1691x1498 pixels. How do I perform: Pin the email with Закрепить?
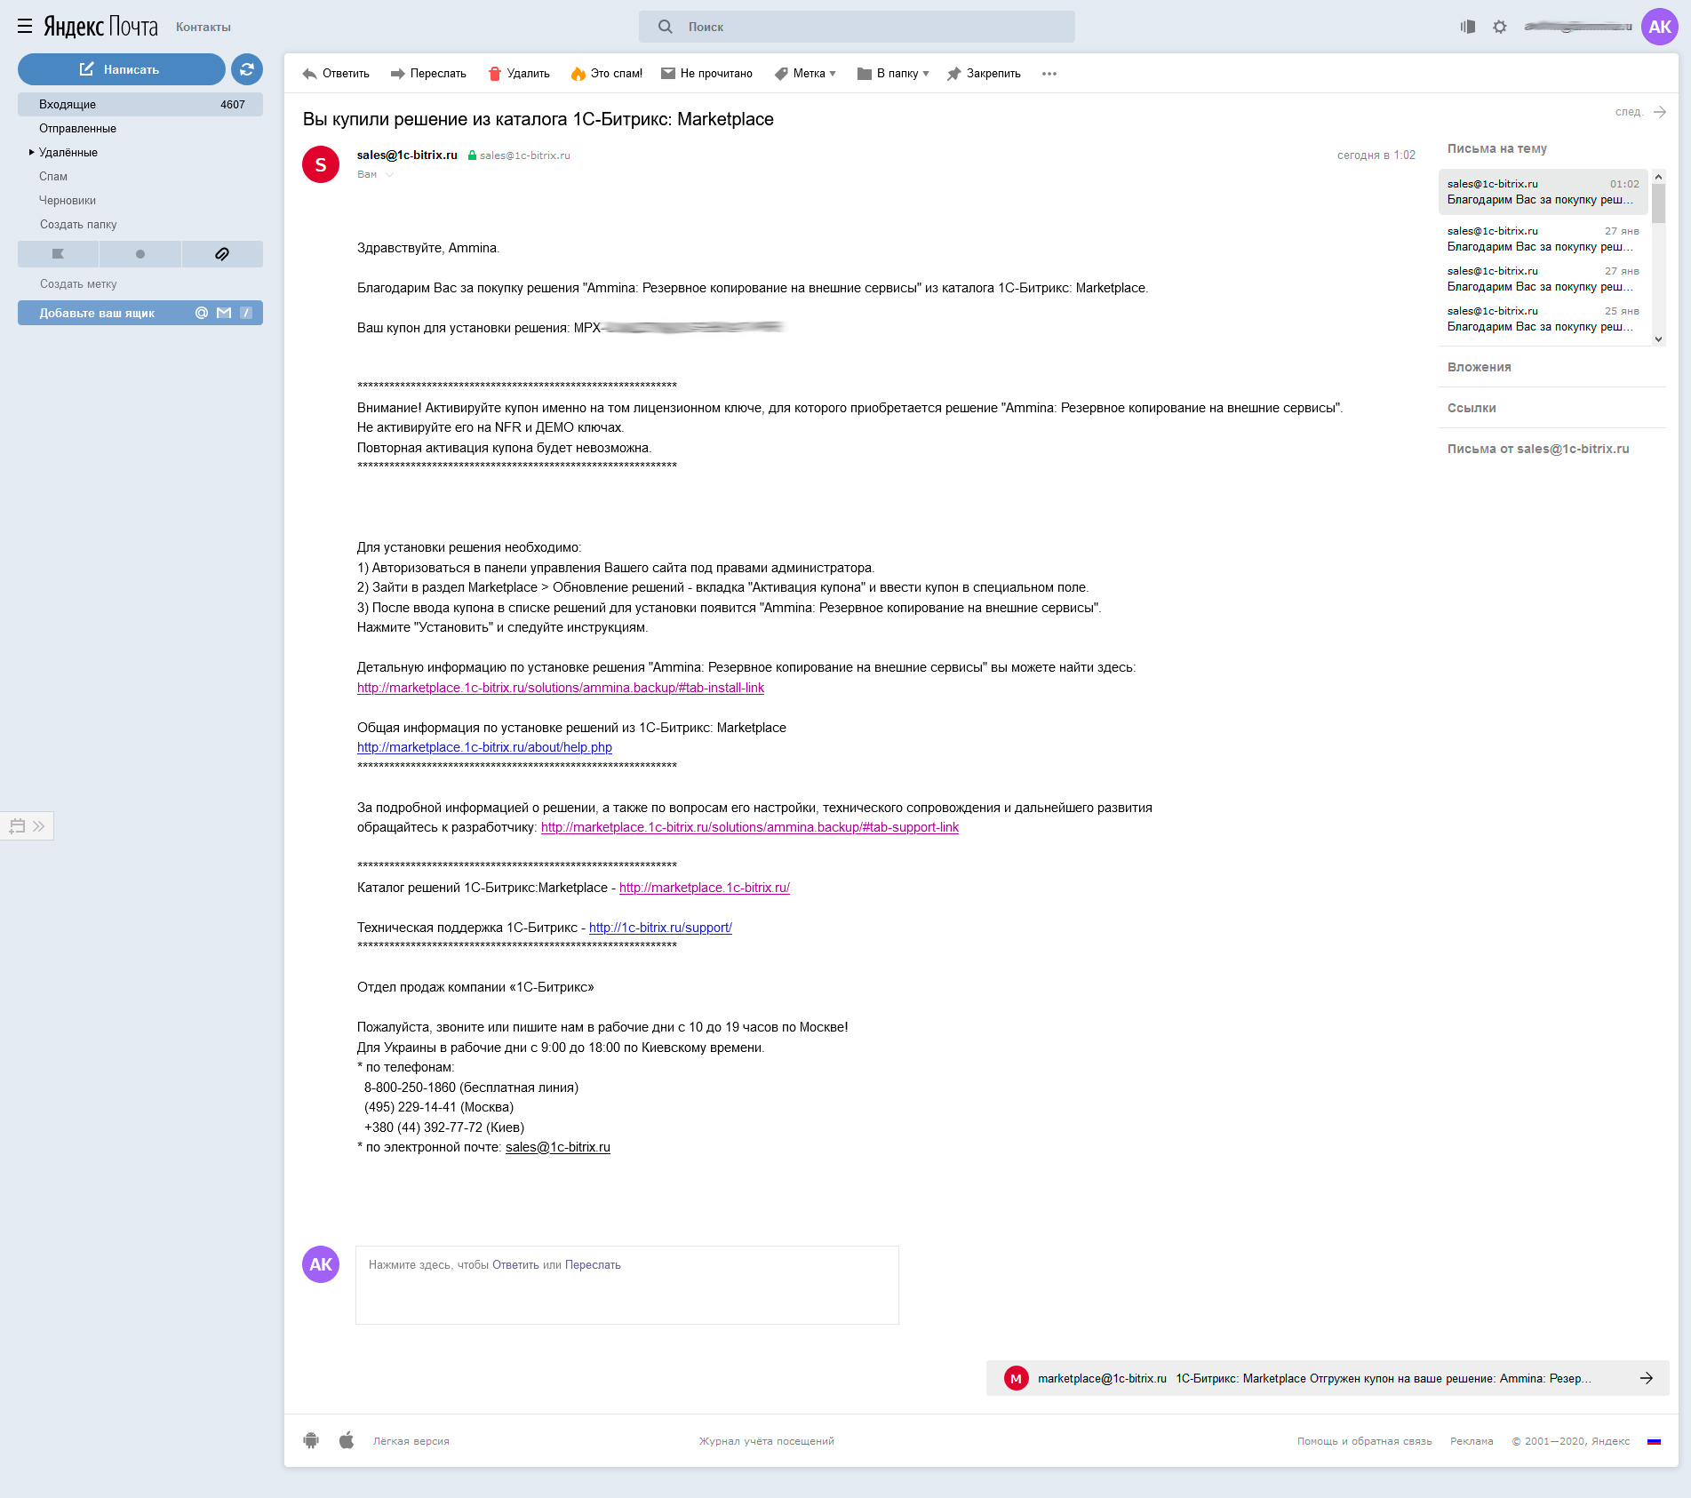[x=984, y=74]
